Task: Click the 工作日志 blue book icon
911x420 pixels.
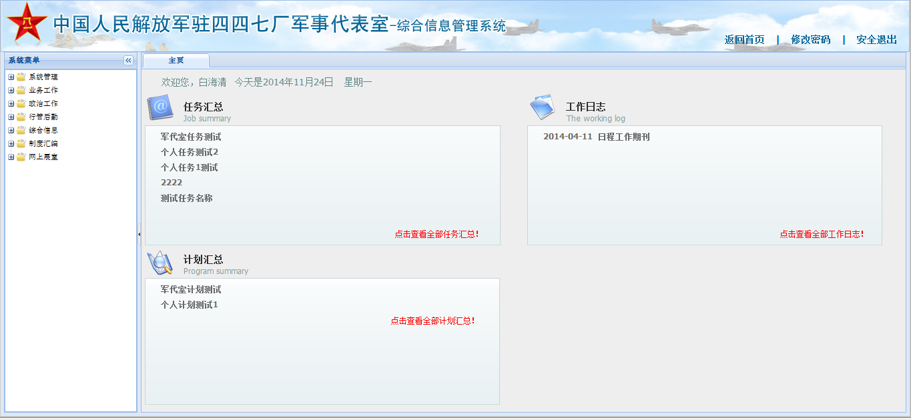Action: [x=542, y=107]
